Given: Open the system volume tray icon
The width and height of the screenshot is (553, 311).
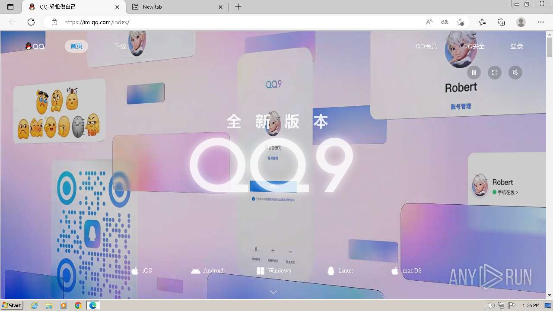Looking at the screenshot, I should click(491, 305).
